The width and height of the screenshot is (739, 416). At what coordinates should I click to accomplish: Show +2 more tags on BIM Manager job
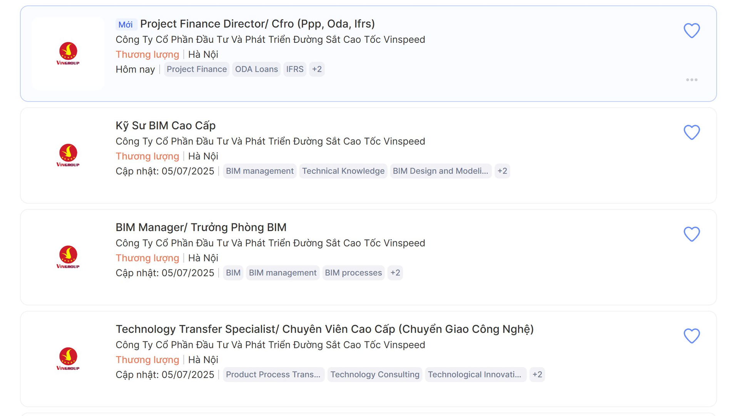point(395,273)
